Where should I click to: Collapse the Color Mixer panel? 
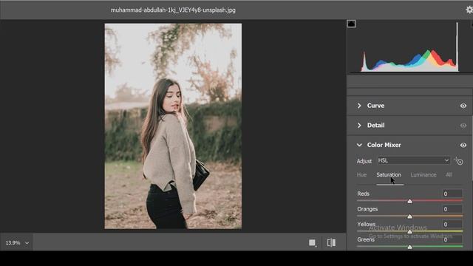tap(359, 145)
